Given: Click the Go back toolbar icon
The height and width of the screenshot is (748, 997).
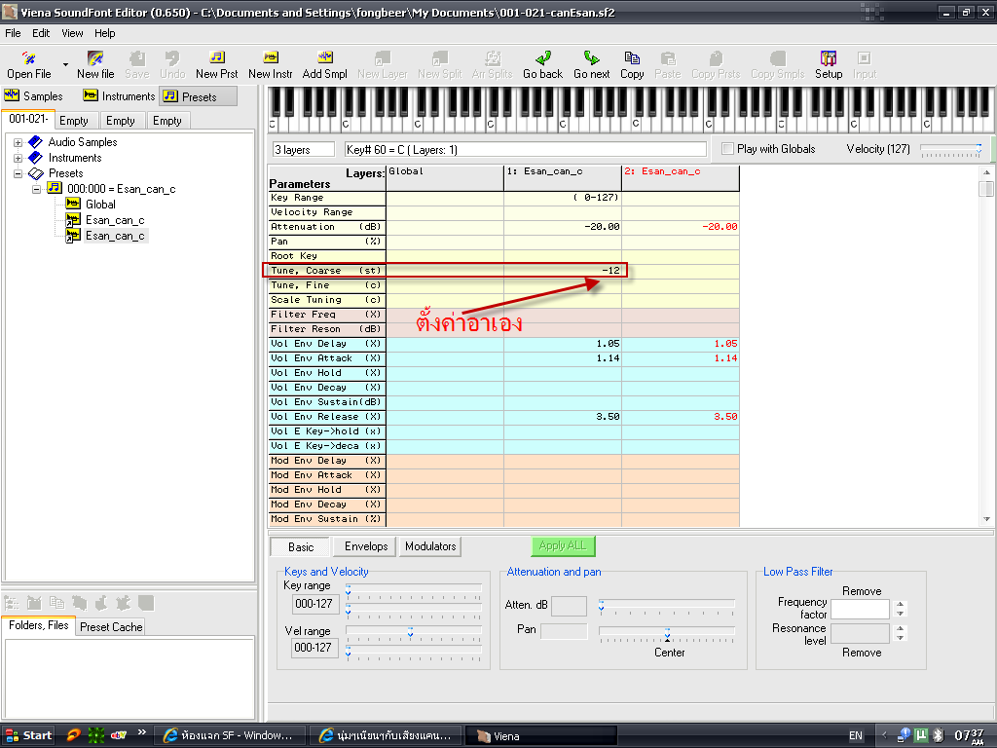Looking at the screenshot, I should (x=542, y=65).
